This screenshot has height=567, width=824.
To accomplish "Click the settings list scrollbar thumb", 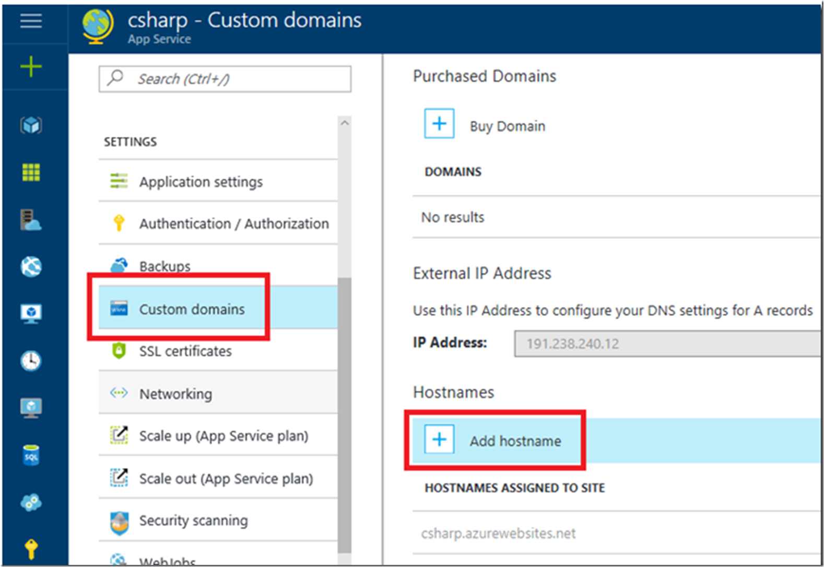I will (x=345, y=415).
